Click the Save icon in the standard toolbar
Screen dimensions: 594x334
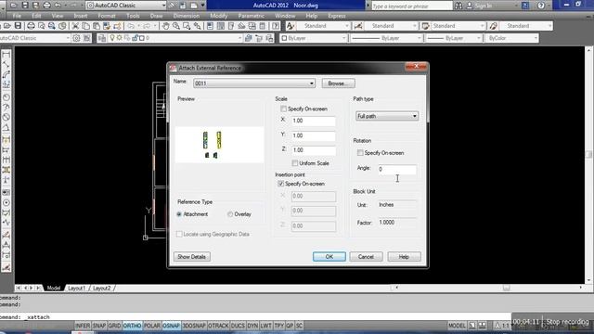coord(18,26)
